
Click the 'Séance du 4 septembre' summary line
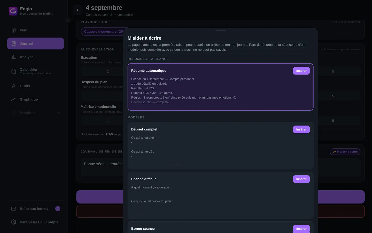(163, 79)
